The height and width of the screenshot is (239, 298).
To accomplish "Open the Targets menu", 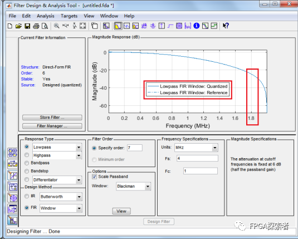I will pyautogui.click(x=69, y=16).
